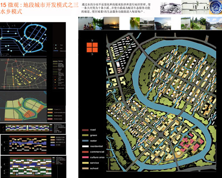
Task: Click the "green" legend label
Action: (94, 135)
